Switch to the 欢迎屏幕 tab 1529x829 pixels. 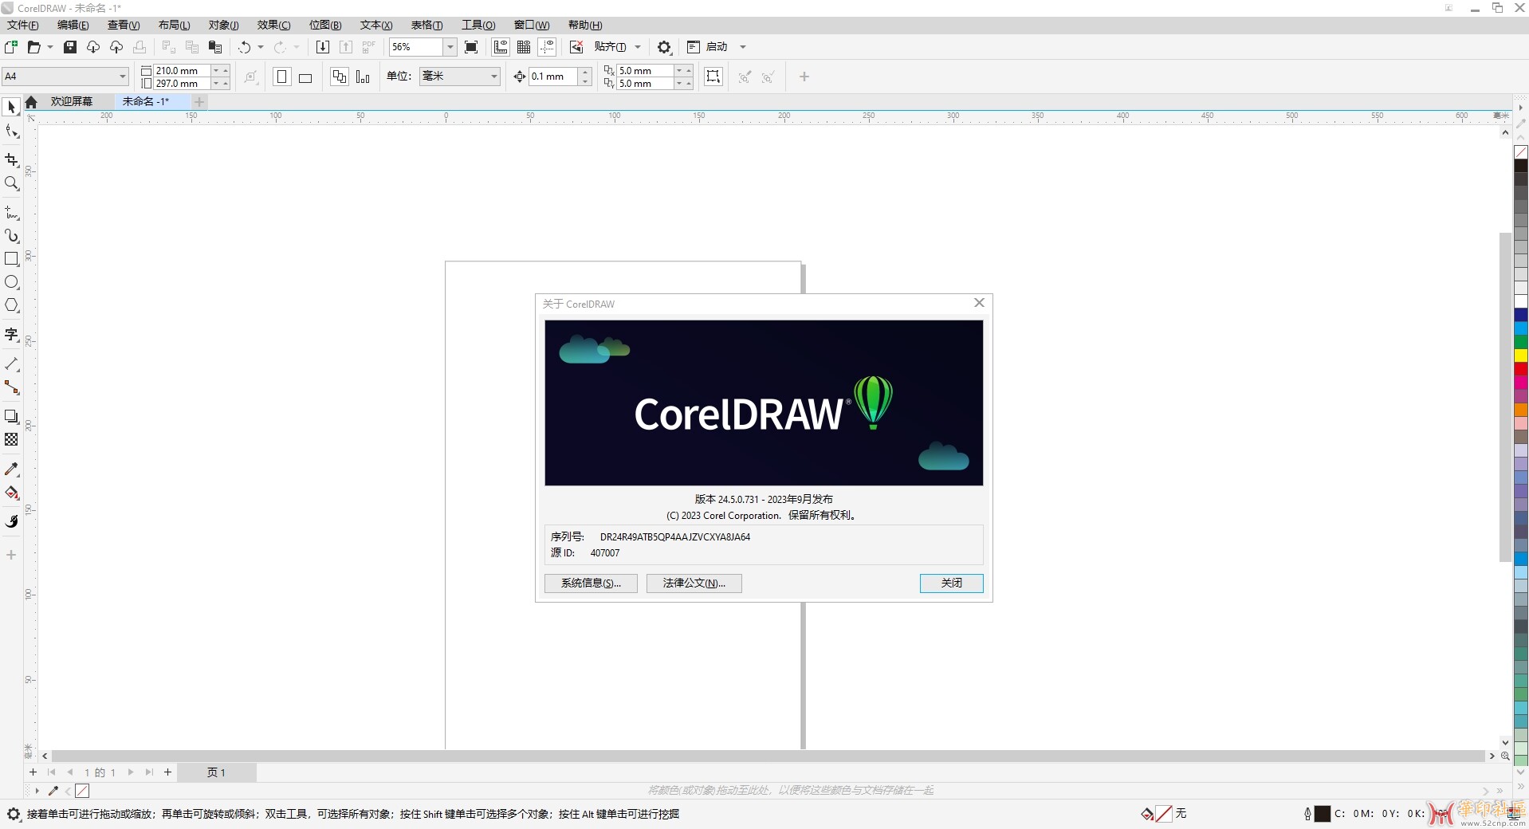72,101
